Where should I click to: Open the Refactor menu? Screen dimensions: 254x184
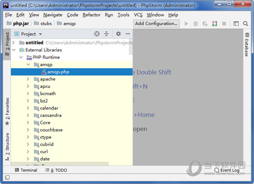point(91,15)
